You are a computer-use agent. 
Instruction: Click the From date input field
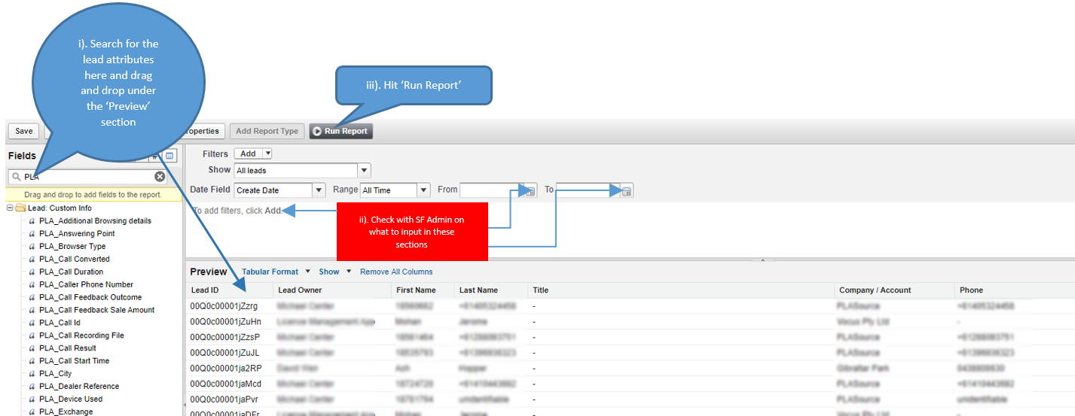pos(492,190)
